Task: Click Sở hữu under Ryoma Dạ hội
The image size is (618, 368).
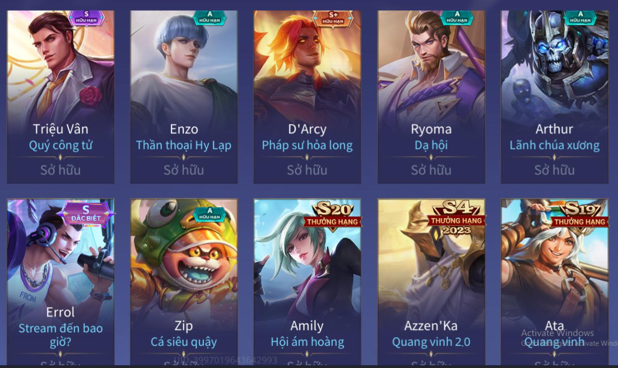Action: [431, 170]
